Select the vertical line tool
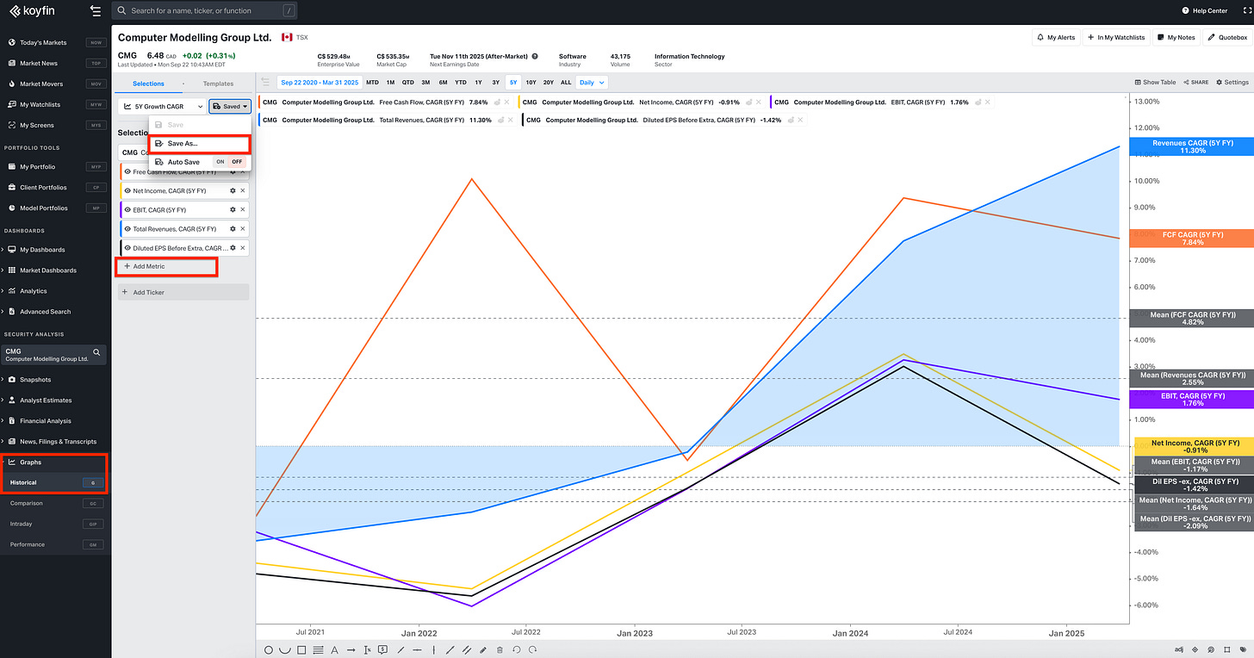 coord(434,649)
